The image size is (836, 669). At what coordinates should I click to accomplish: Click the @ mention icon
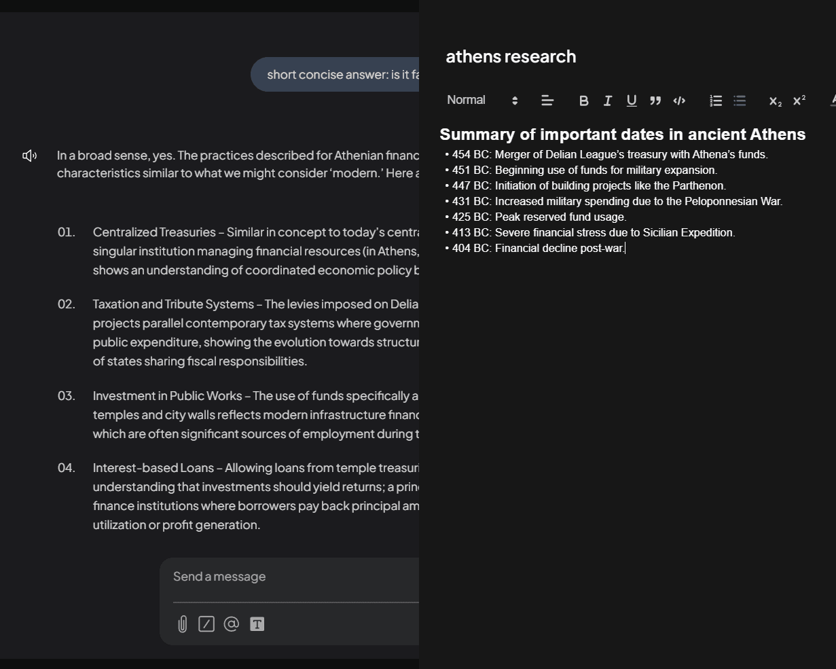[x=232, y=624]
